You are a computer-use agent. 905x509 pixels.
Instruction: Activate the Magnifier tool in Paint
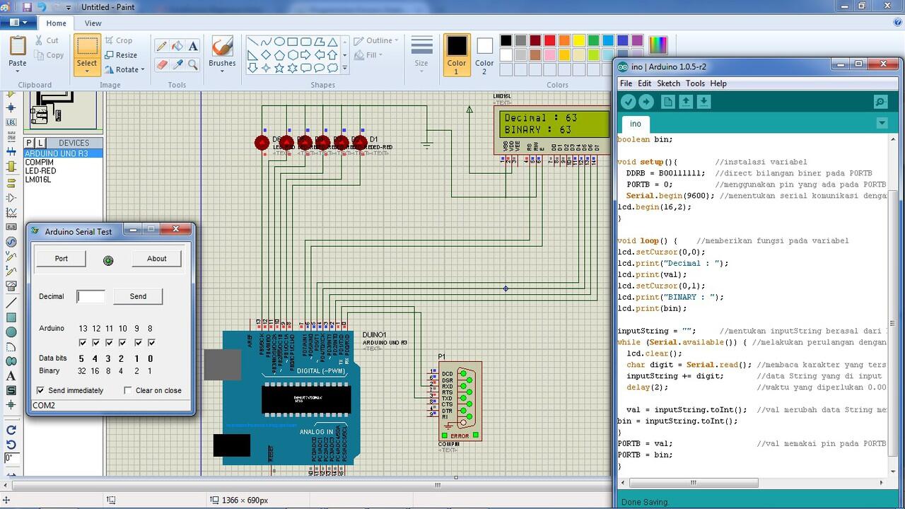coord(193,64)
